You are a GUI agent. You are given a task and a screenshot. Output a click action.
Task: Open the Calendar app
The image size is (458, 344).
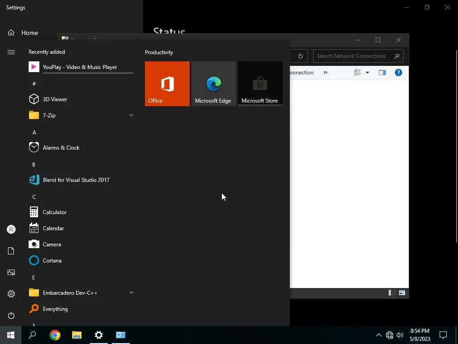pos(81,228)
